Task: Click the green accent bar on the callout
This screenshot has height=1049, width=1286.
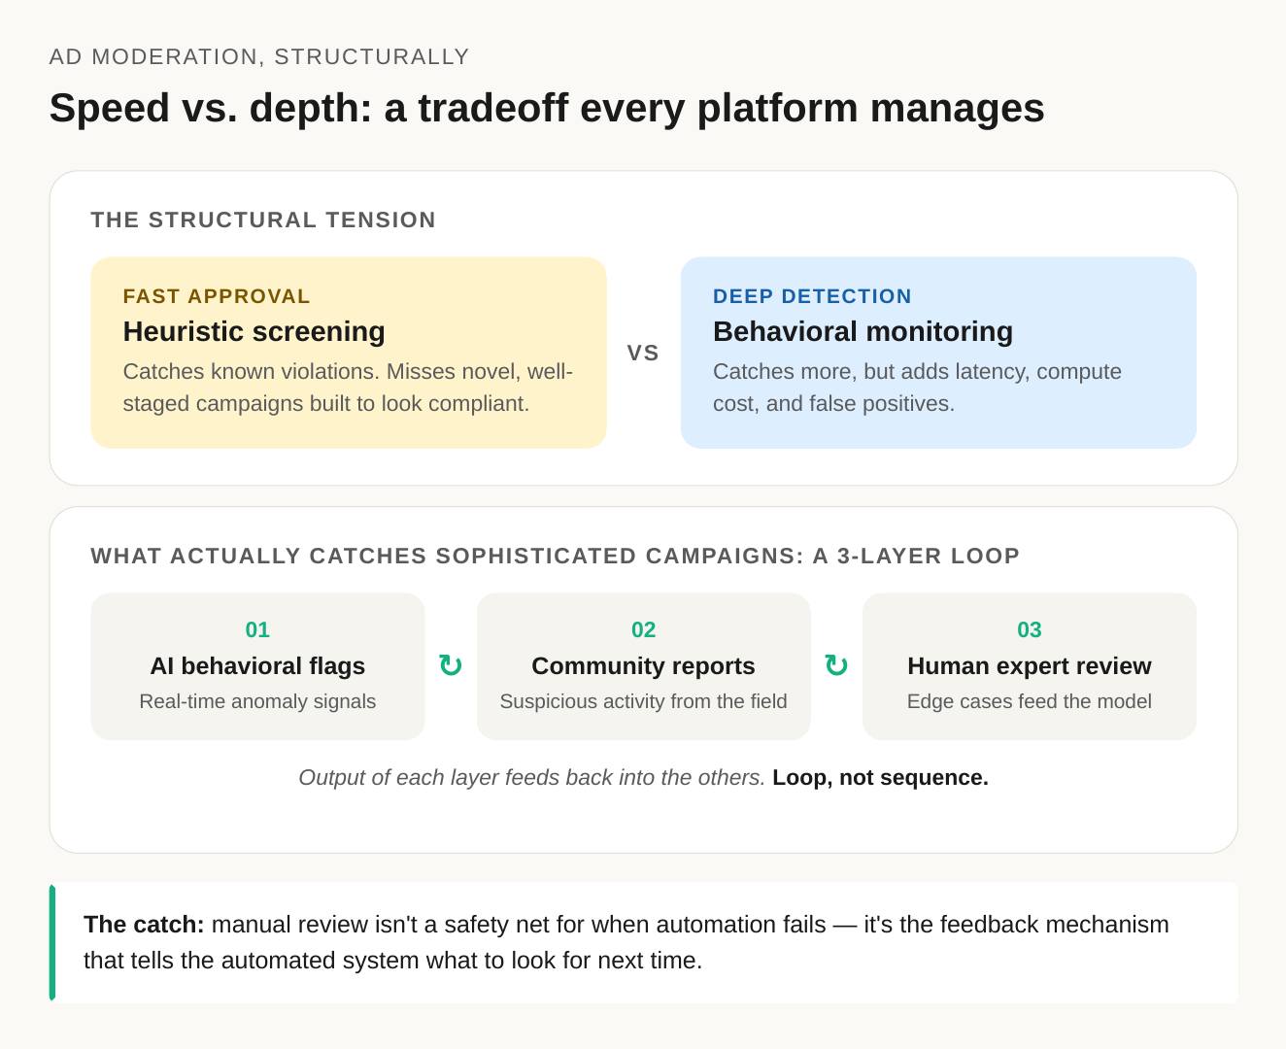Action: coord(52,942)
